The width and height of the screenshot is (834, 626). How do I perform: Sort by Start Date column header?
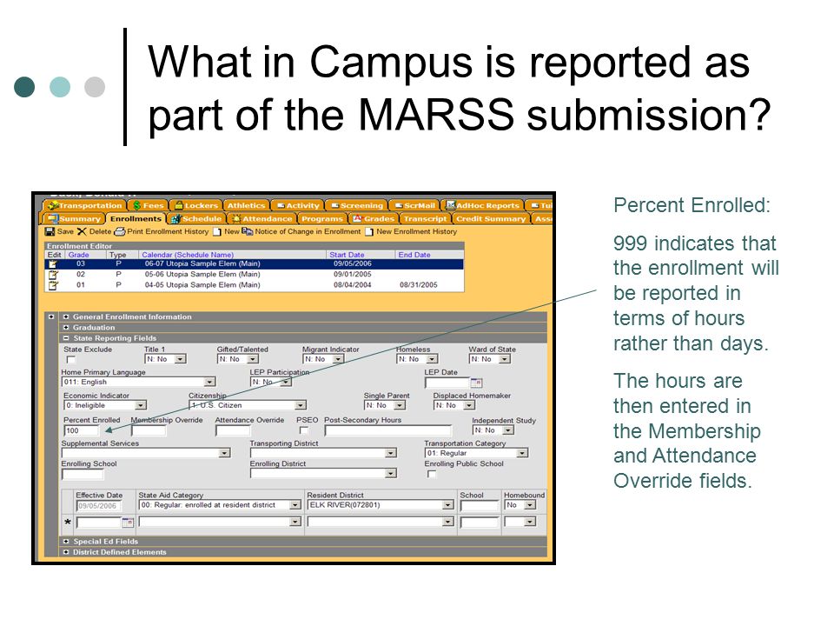[x=347, y=255]
